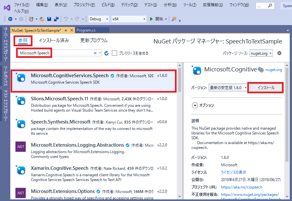This screenshot has height=201, width=292.
Task: Switch to the 更新プログラム tab
Action: tap(94, 41)
